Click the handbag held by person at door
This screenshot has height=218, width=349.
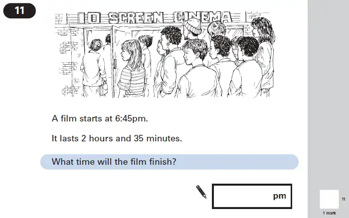click(x=104, y=88)
